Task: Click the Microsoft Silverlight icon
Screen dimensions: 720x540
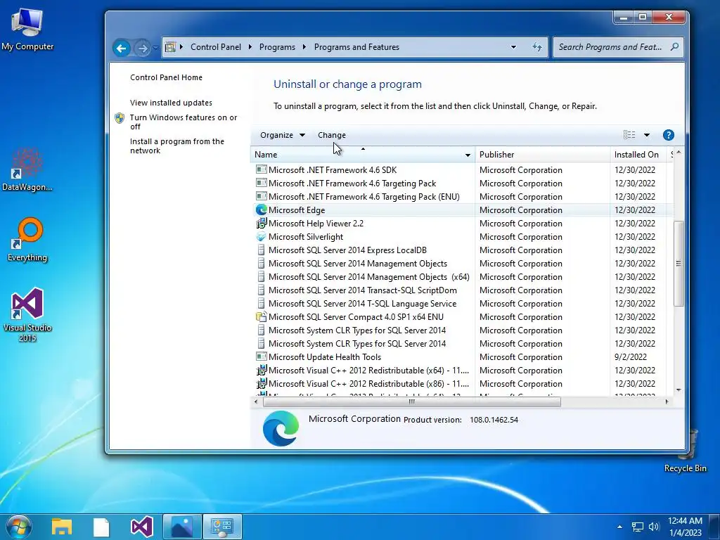Action: click(x=262, y=236)
